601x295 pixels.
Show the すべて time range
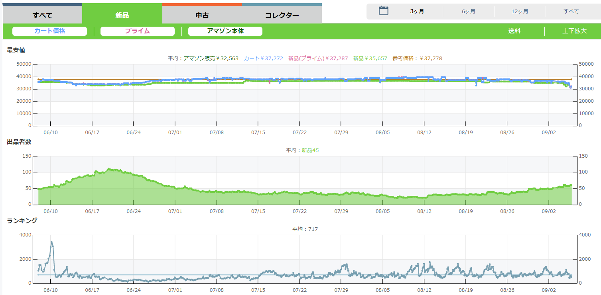(571, 11)
